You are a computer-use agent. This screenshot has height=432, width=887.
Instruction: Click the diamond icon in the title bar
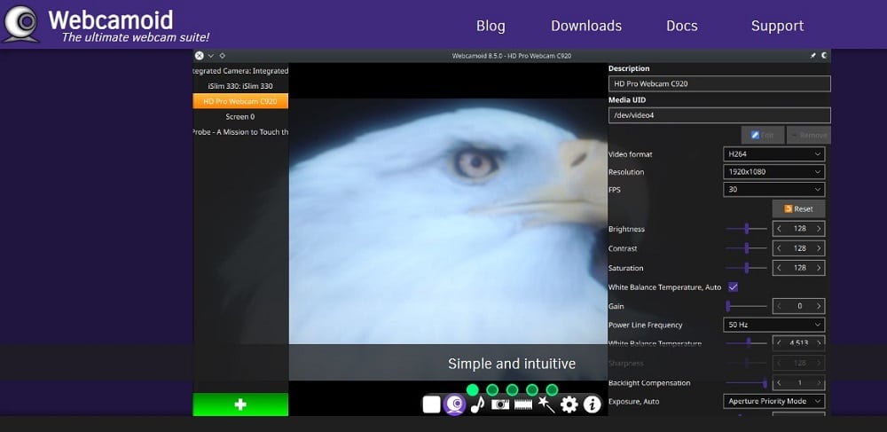click(222, 55)
